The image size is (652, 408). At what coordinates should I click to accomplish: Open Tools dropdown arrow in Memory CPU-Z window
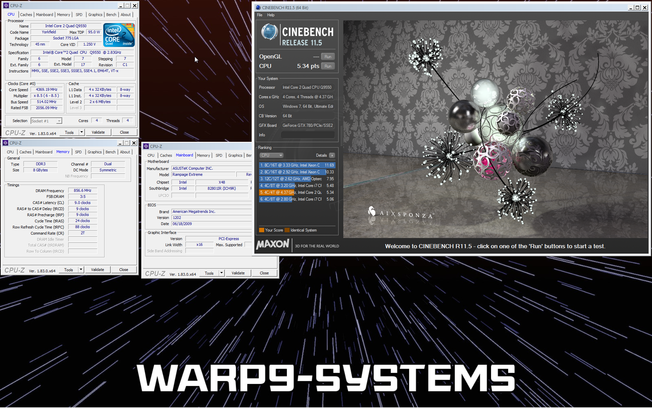pyautogui.click(x=81, y=270)
